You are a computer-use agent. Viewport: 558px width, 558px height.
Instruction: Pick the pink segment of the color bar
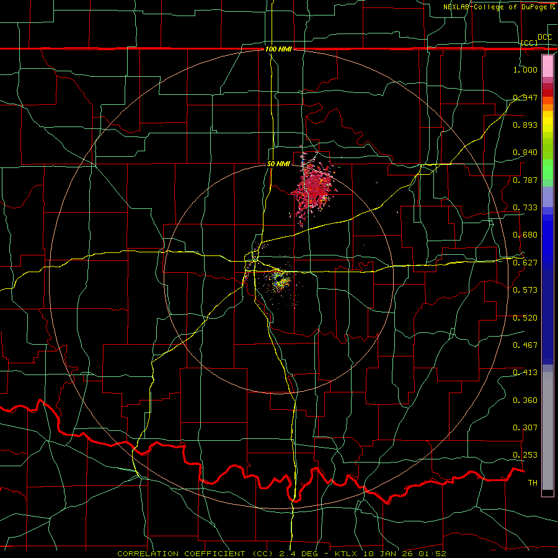(547, 66)
